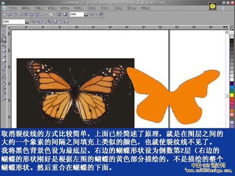
Task: Select the Fill bucket tool
Action: (x=4, y=92)
